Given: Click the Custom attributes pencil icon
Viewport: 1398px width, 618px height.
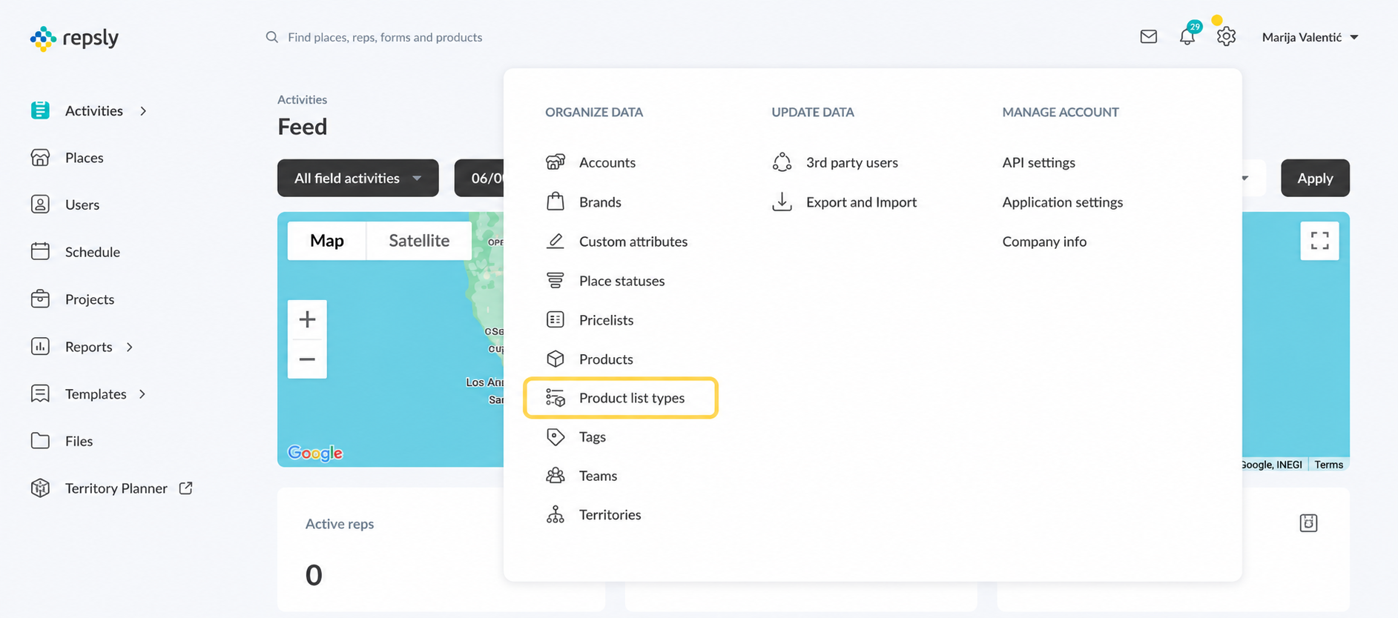Looking at the screenshot, I should click(555, 241).
